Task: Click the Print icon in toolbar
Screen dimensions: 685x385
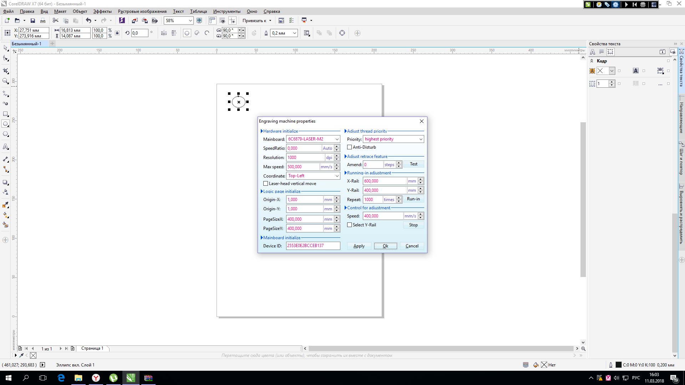Action: tap(43, 21)
